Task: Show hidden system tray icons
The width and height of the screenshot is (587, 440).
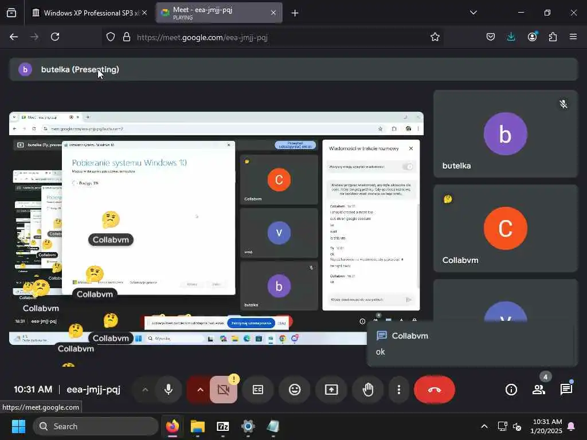Action: coord(484,426)
